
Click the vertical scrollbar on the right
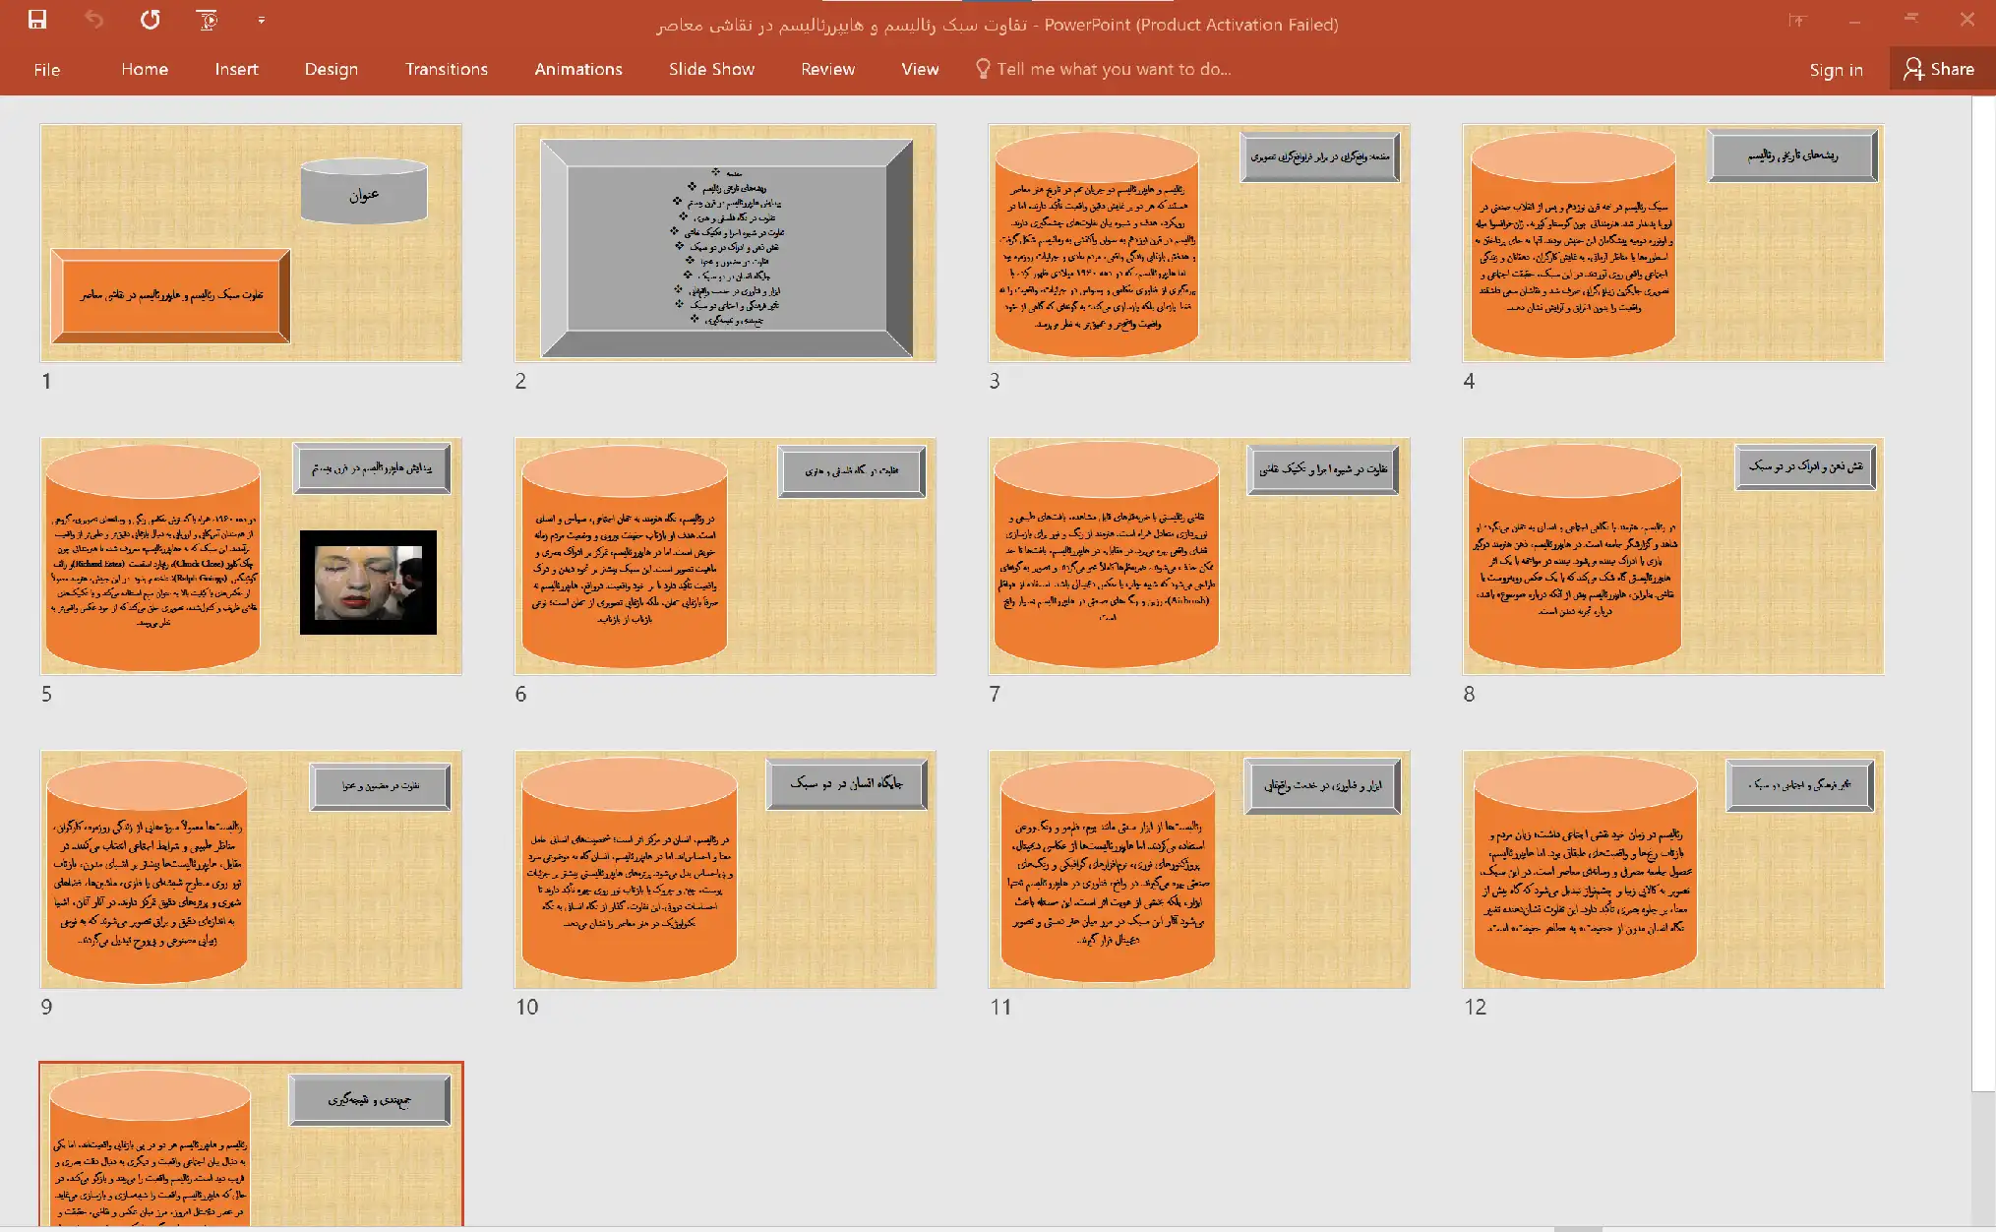coord(1983,590)
